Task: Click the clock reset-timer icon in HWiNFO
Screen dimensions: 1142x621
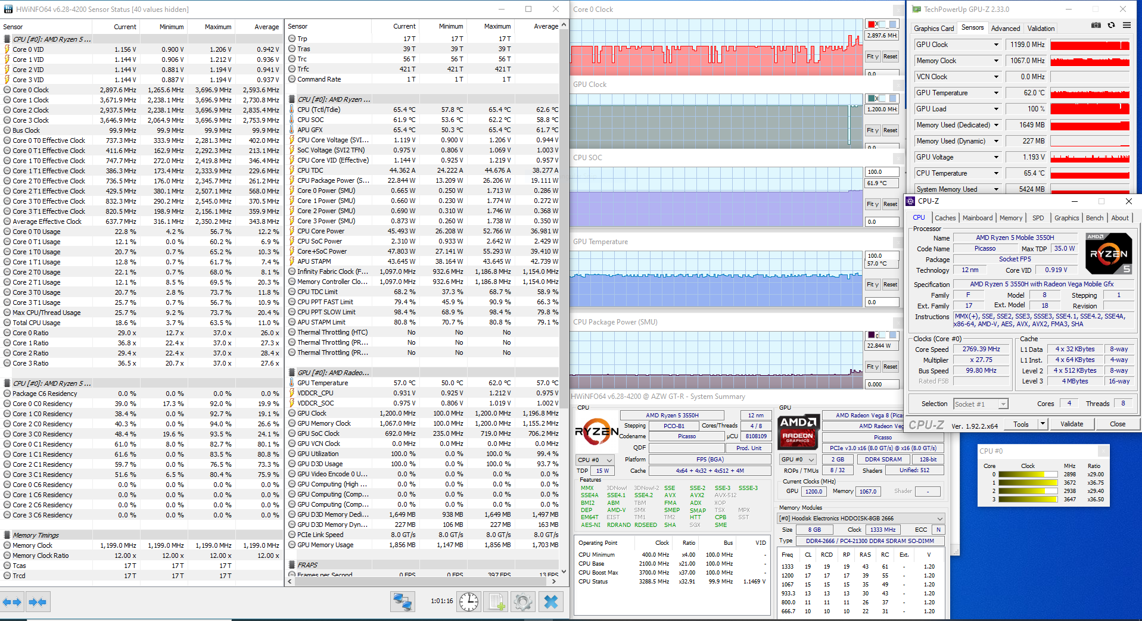Action: pos(469,601)
